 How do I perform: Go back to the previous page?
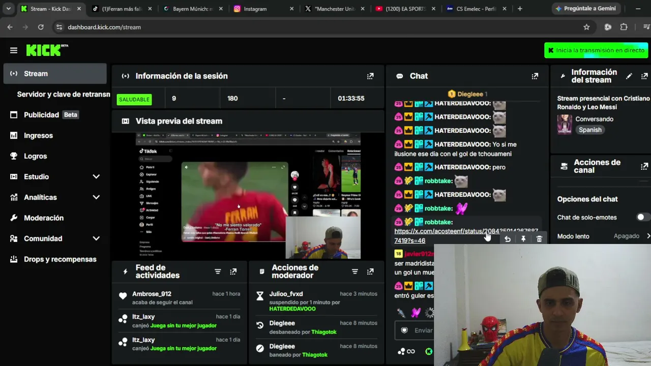coord(10,27)
